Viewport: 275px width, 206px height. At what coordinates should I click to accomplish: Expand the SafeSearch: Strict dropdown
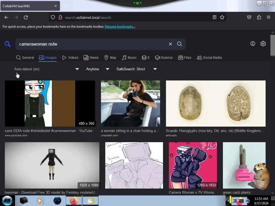(137, 69)
